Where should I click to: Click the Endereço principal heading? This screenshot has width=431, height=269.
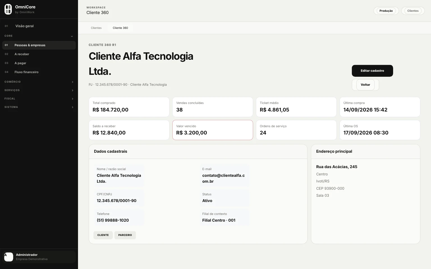(x=334, y=151)
